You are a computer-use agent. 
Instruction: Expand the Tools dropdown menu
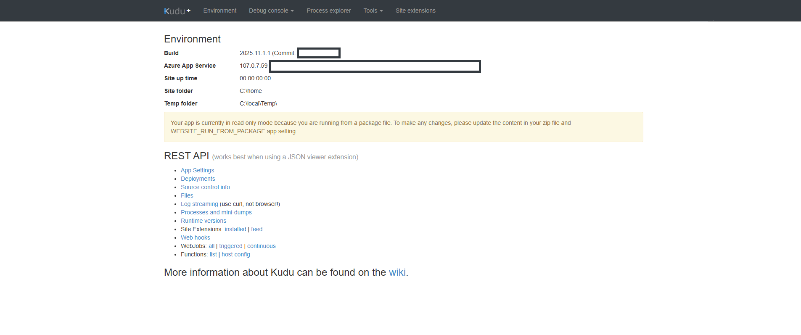pos(373,11)
